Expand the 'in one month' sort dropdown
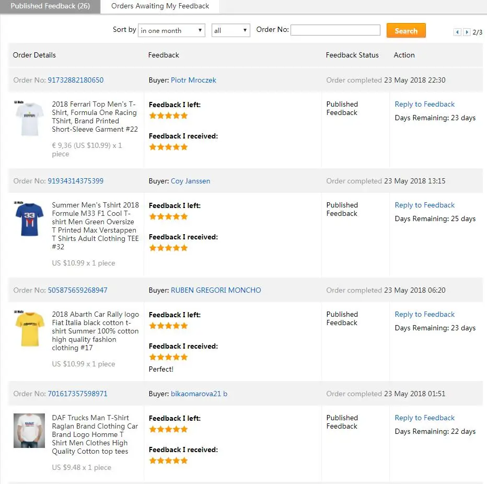Screen dimensions: 487x484 click(x=171, y=30)
